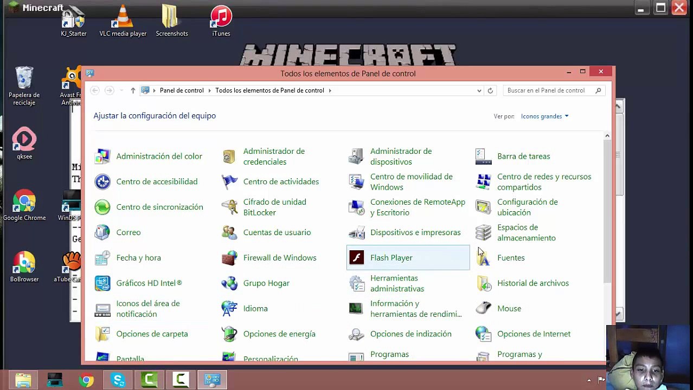Open Historial de archivos icon
This screenshot has height=390, width=693.
pos(483,283)
